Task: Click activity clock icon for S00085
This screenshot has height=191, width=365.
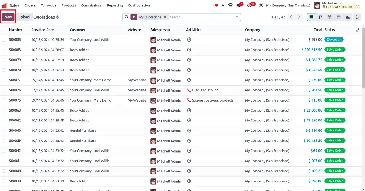Action: click(x=189, y=40)
